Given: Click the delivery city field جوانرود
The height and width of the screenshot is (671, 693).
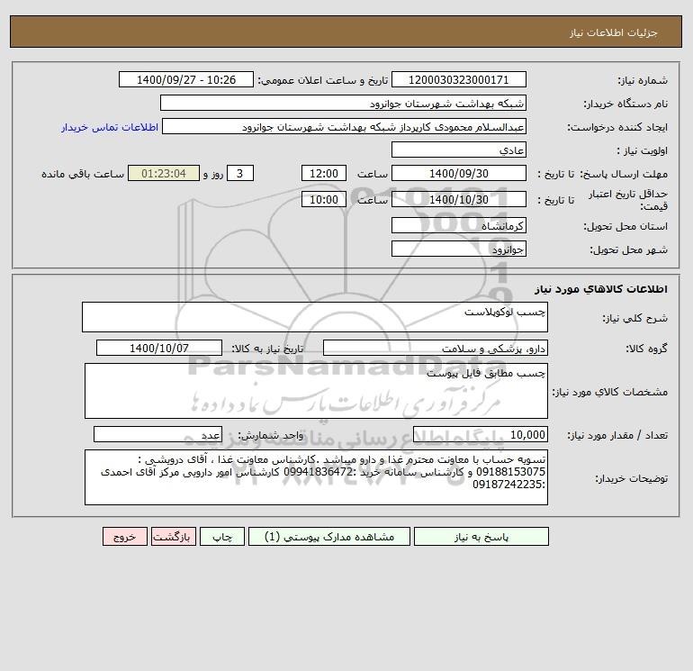Looking at the screenshot, I should tap(459, 249).
